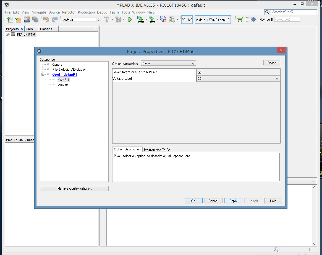The image size is (322, 255).
Task: Minimize the Projects panel group
Action: point(95,29)
